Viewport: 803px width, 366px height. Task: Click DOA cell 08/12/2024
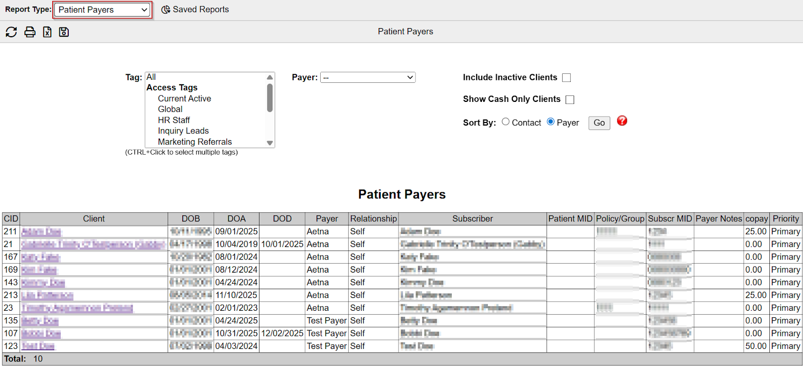pos(236,270)
